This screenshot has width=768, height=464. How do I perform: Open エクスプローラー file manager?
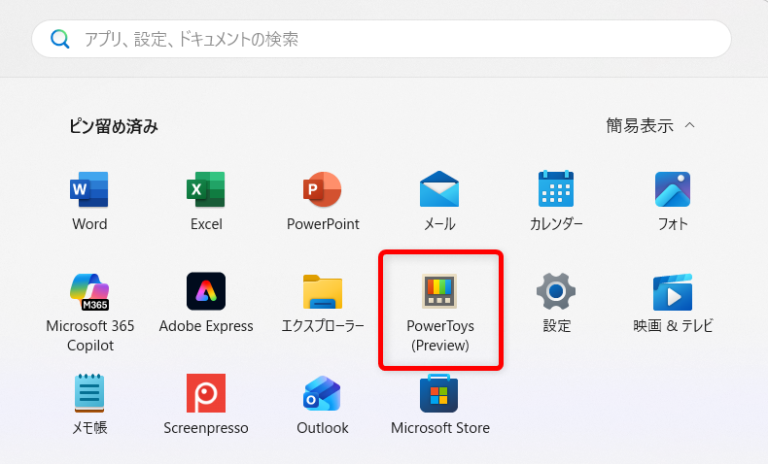pos(323,303)
